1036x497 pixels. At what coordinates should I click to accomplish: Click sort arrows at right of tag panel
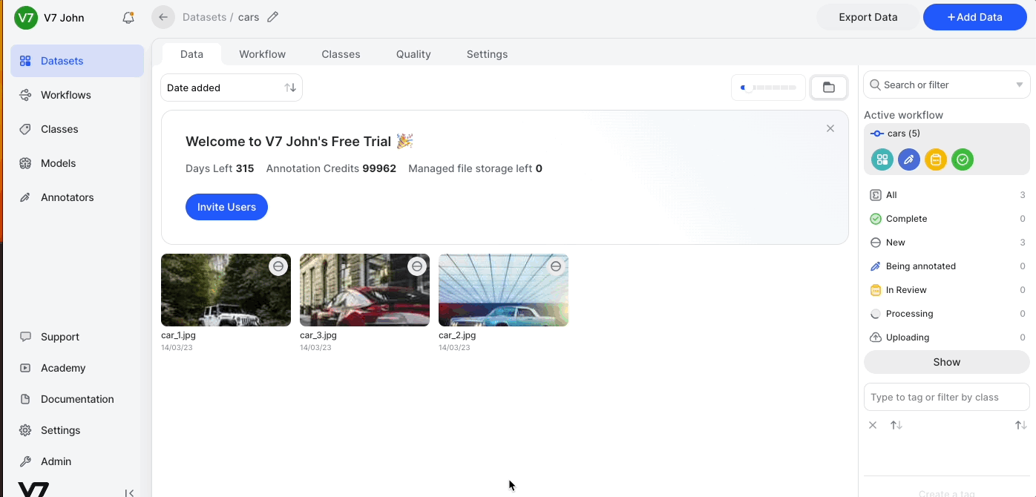1021,425
